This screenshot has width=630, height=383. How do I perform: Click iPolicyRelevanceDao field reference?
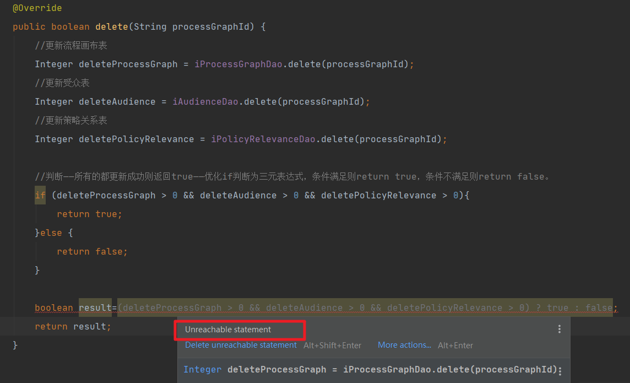[x=263, y=139]
